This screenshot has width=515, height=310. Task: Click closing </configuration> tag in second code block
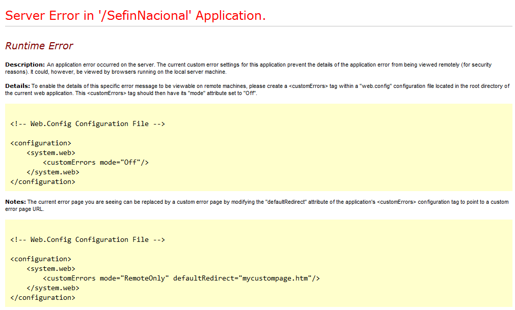coord(43,297)
